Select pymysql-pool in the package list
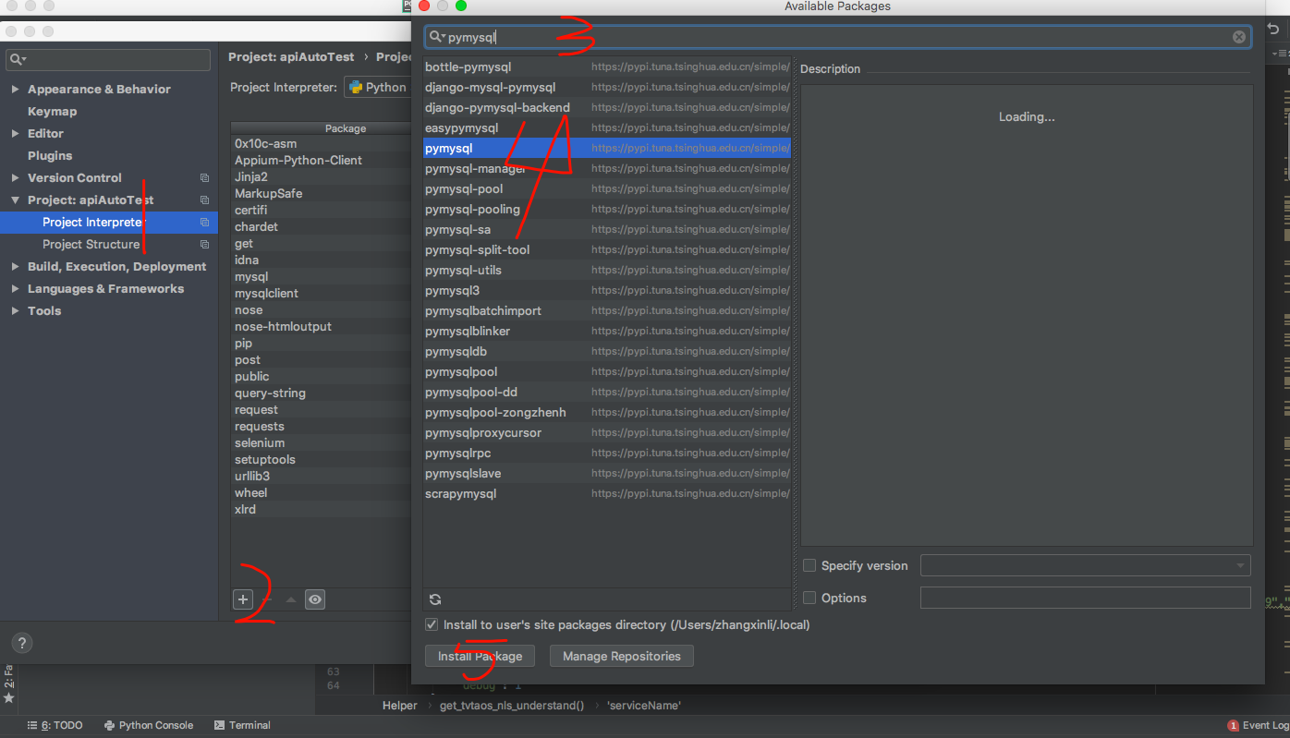 (607, 189)
